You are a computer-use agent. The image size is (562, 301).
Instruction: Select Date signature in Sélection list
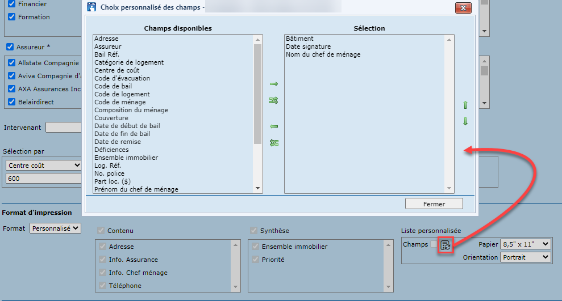pyautogui.click(x=308, y=46)
